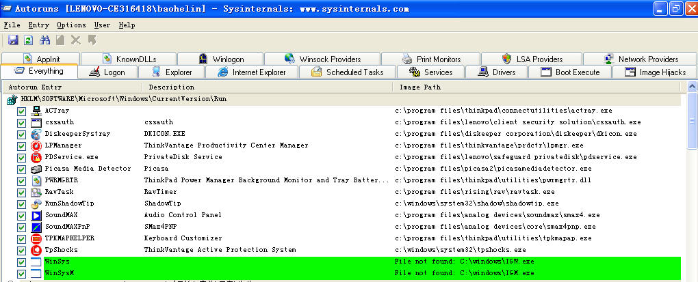698x282 pixels.
Task: Switch to the Drivers tab
Action: click(x=496, y=72)
